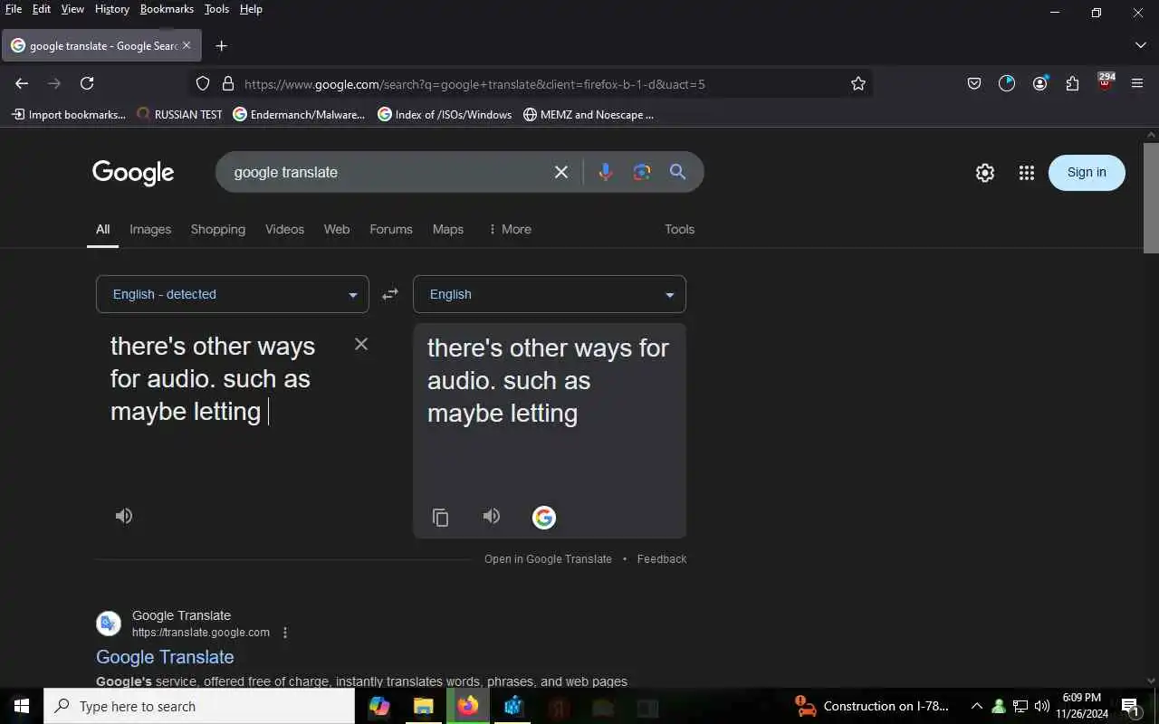1159x724 pixels.
Task: Open the Tools menu in menu bar
Action: click(216, 9)
